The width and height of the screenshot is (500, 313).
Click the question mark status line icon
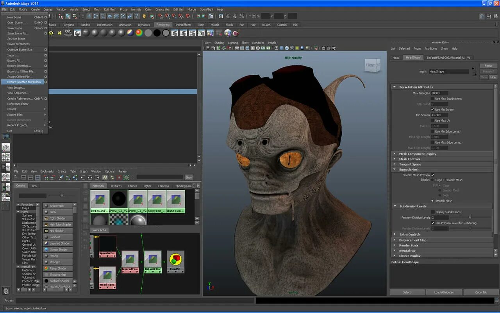[136, 16]
